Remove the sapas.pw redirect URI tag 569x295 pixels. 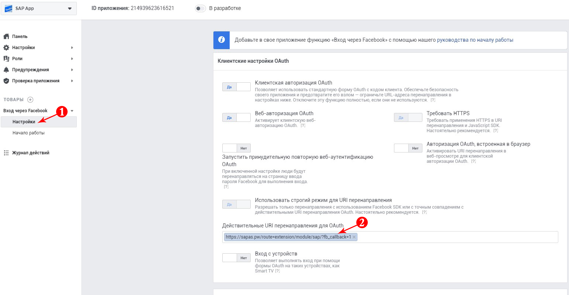point(354,237)
